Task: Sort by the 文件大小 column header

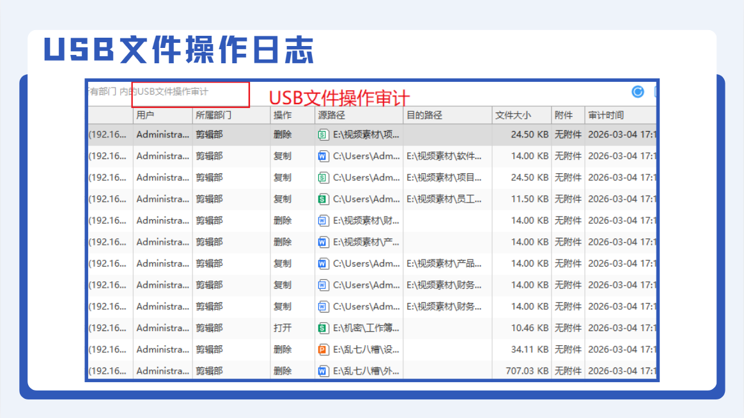Action: click(x=522, y=115)
